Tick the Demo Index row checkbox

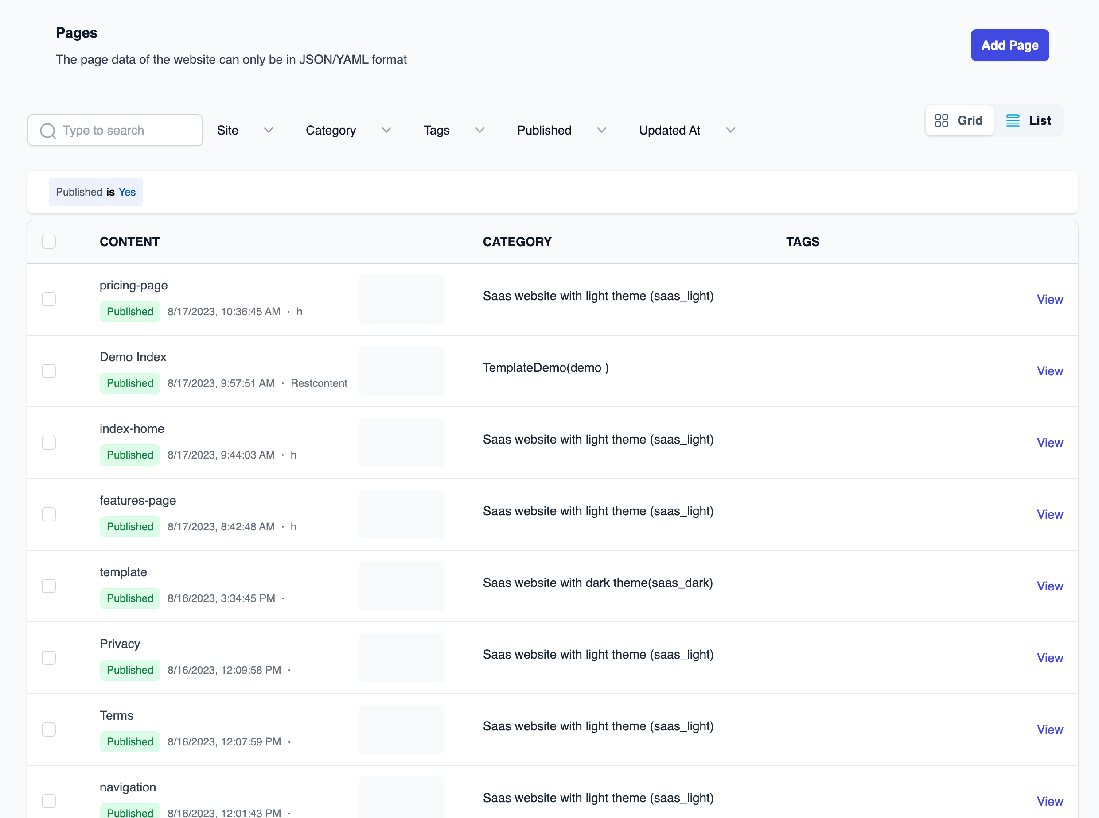pos(49,371)
